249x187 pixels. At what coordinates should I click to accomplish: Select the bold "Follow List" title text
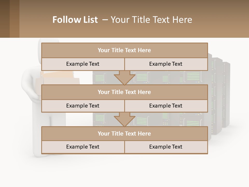point(75,20)
